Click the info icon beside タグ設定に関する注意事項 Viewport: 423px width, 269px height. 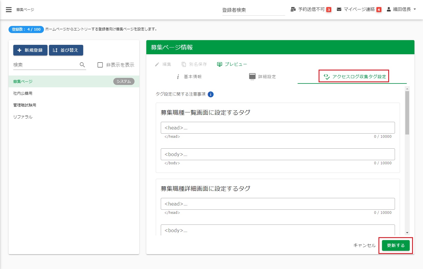tap(211, 94)
